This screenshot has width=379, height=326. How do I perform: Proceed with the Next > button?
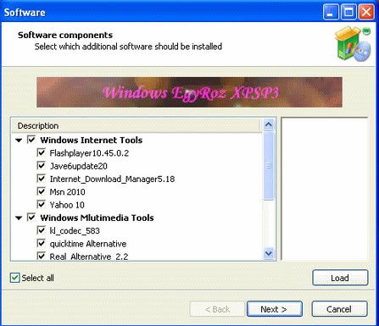[275, 309]
